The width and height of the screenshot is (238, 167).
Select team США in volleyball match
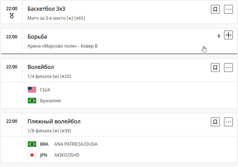pos(45,90)
